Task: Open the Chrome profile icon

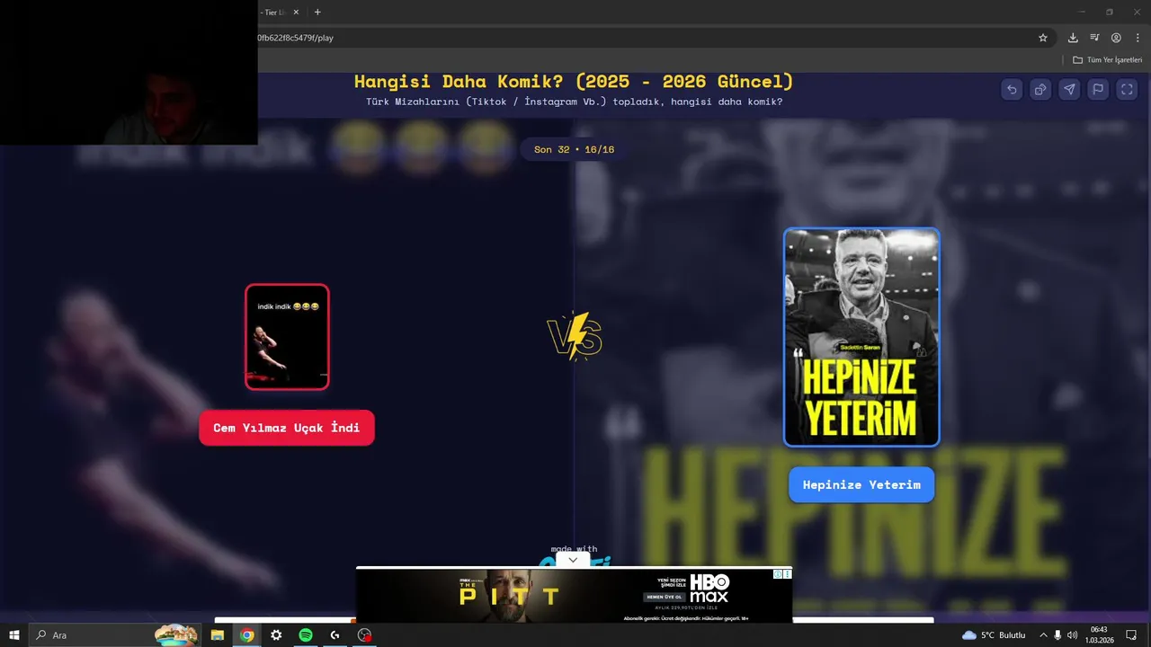Action: (x=1116, y=38)
